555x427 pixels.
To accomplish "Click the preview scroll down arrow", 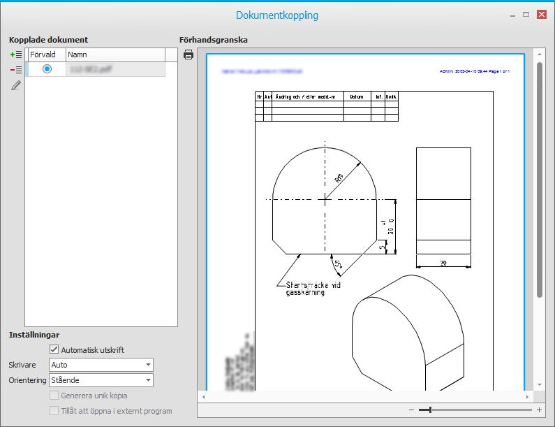I will coord(540,384).
